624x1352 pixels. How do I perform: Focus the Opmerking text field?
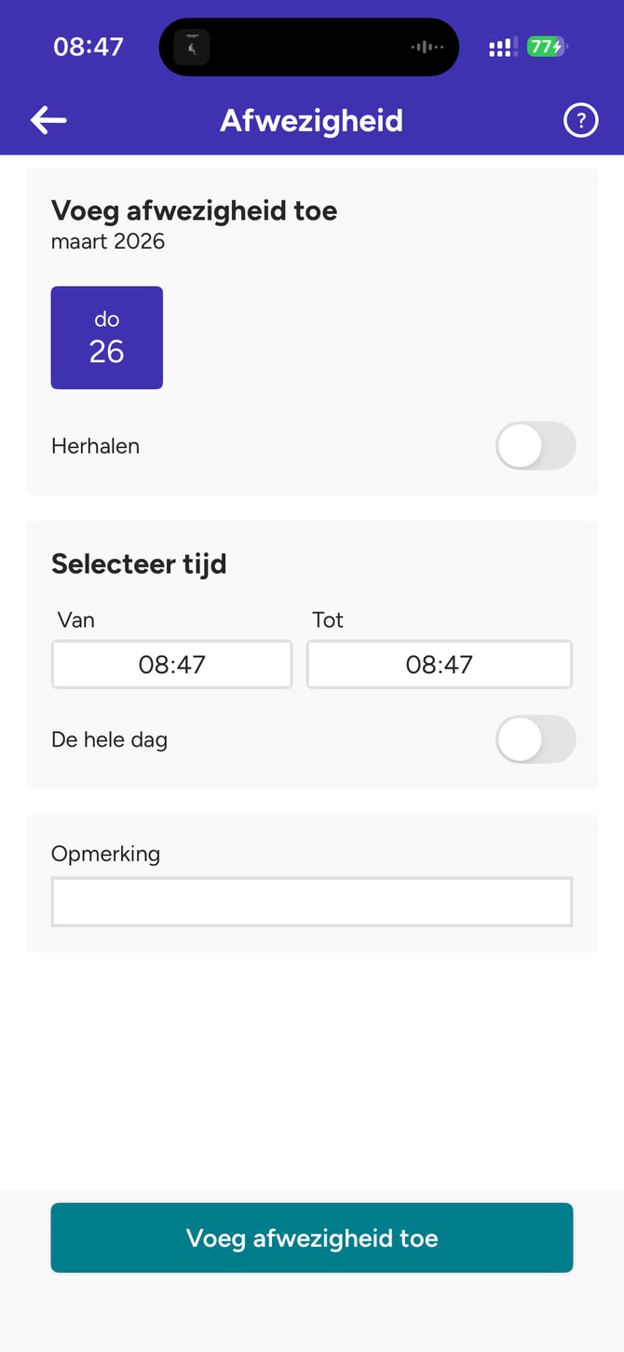pyautogui.click(x=312, y=901)
